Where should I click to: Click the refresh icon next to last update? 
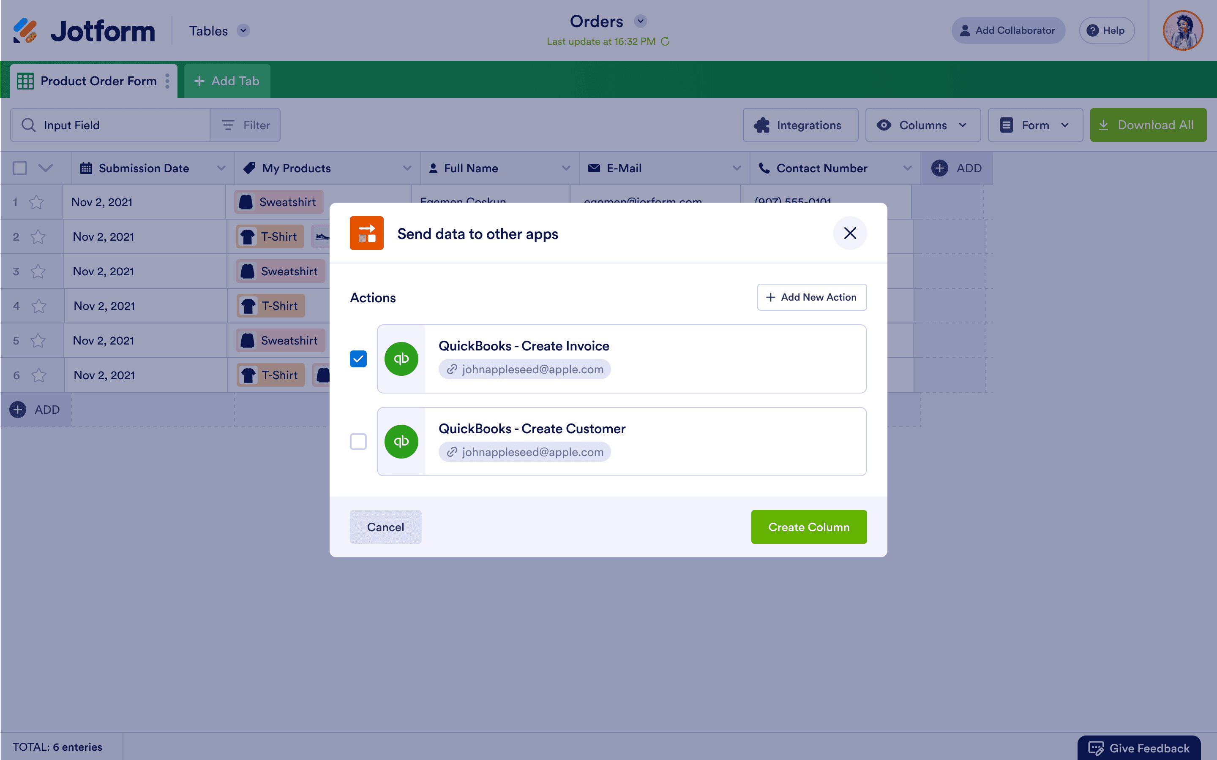[x=665, y=42]
